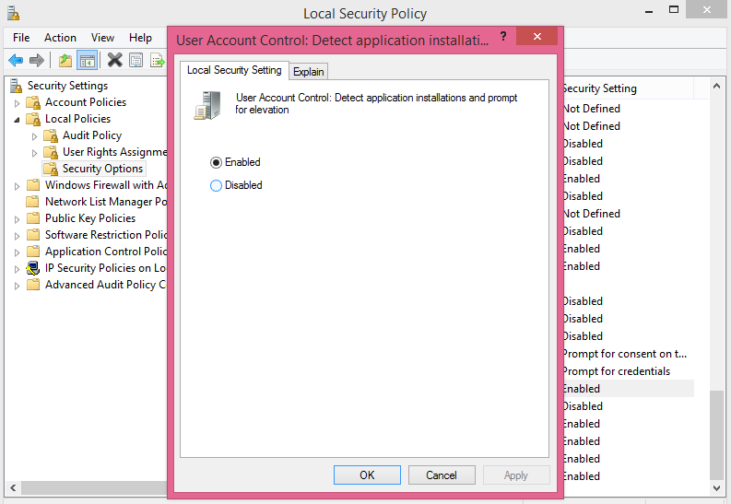Toggle Show/Hide Console Tree icon
This screenshot has width=731, height=504.
(x=88, y=61)
